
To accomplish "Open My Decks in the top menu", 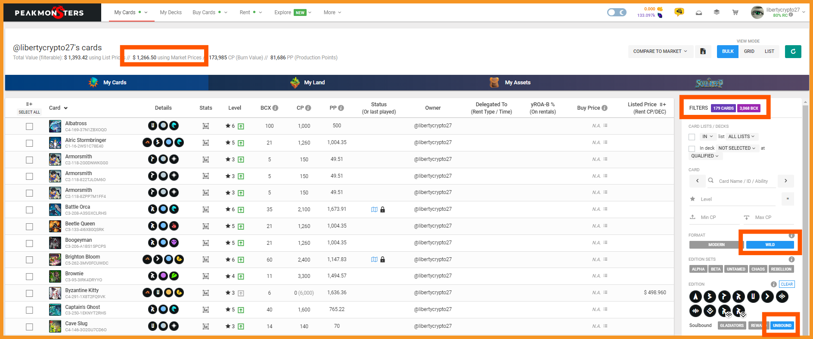I will pyautogui.click(x=171, y=12).
